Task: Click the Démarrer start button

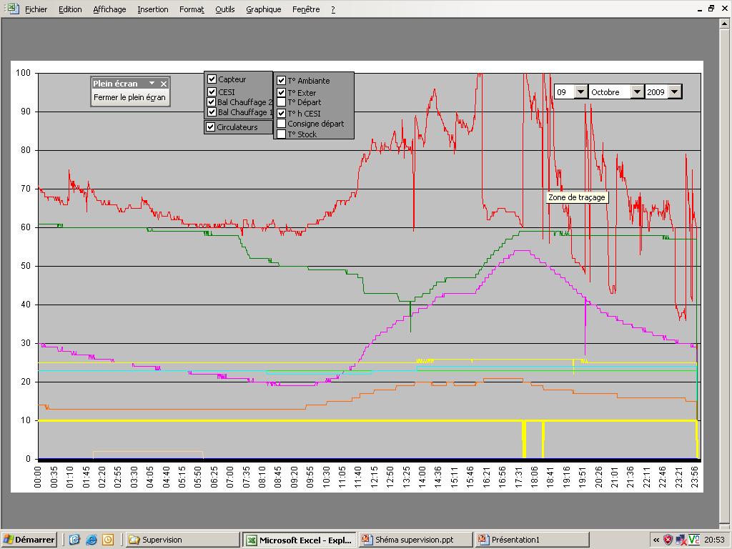Action: [29, 540]
